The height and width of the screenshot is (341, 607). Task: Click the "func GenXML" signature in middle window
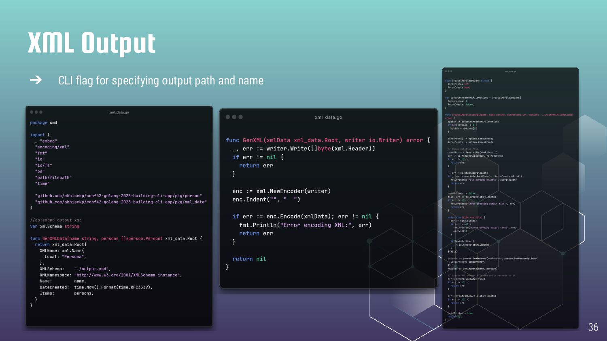(x=328, y=140)
